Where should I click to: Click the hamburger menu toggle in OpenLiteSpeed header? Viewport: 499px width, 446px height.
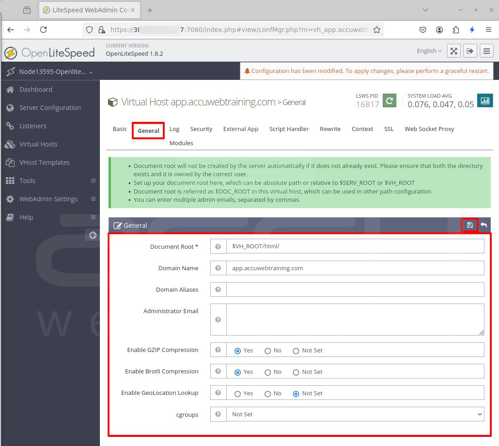pyautogui.click(x=487, y=51)
